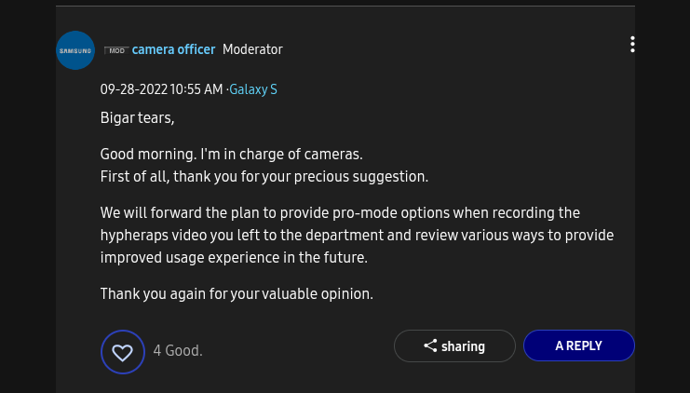The image size is (690, 393).
Task: Click the "First of all, thank you" sentence
Action: 264,176
